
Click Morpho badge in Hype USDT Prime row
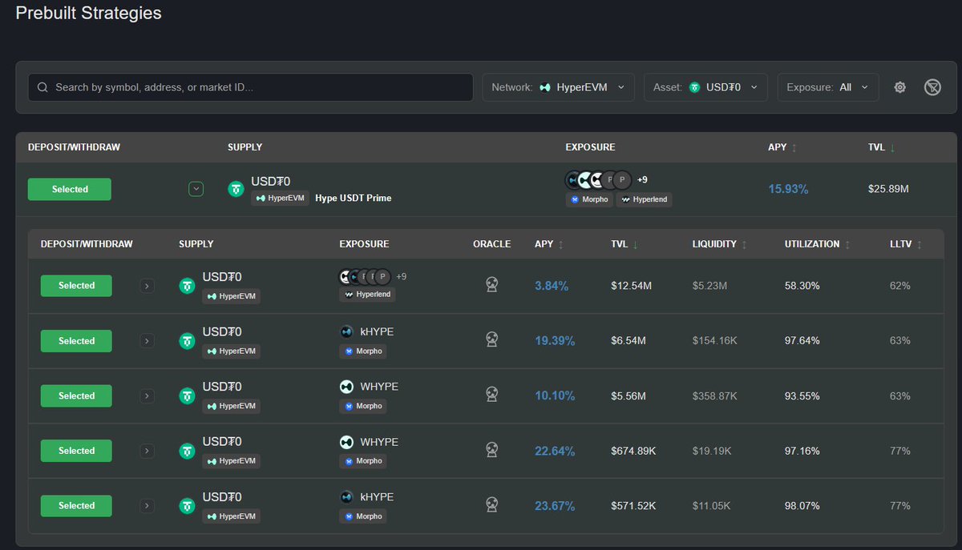(590, 199)
